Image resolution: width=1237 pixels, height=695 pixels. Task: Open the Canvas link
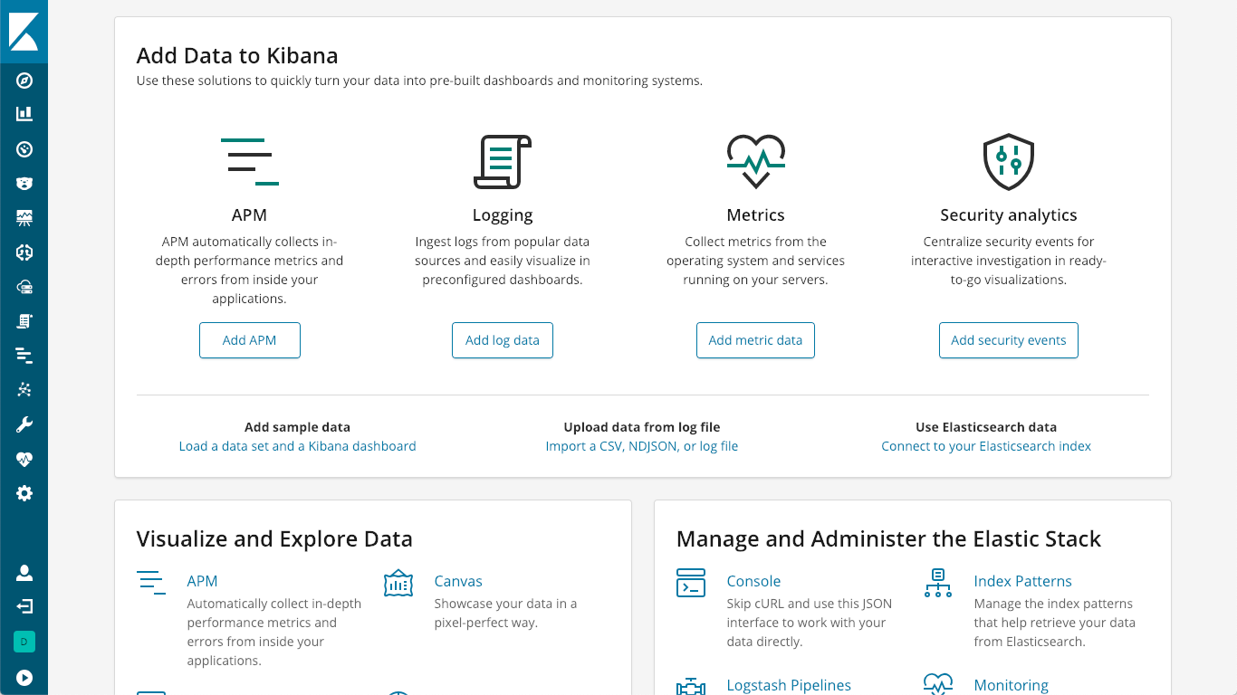[458, 581]
